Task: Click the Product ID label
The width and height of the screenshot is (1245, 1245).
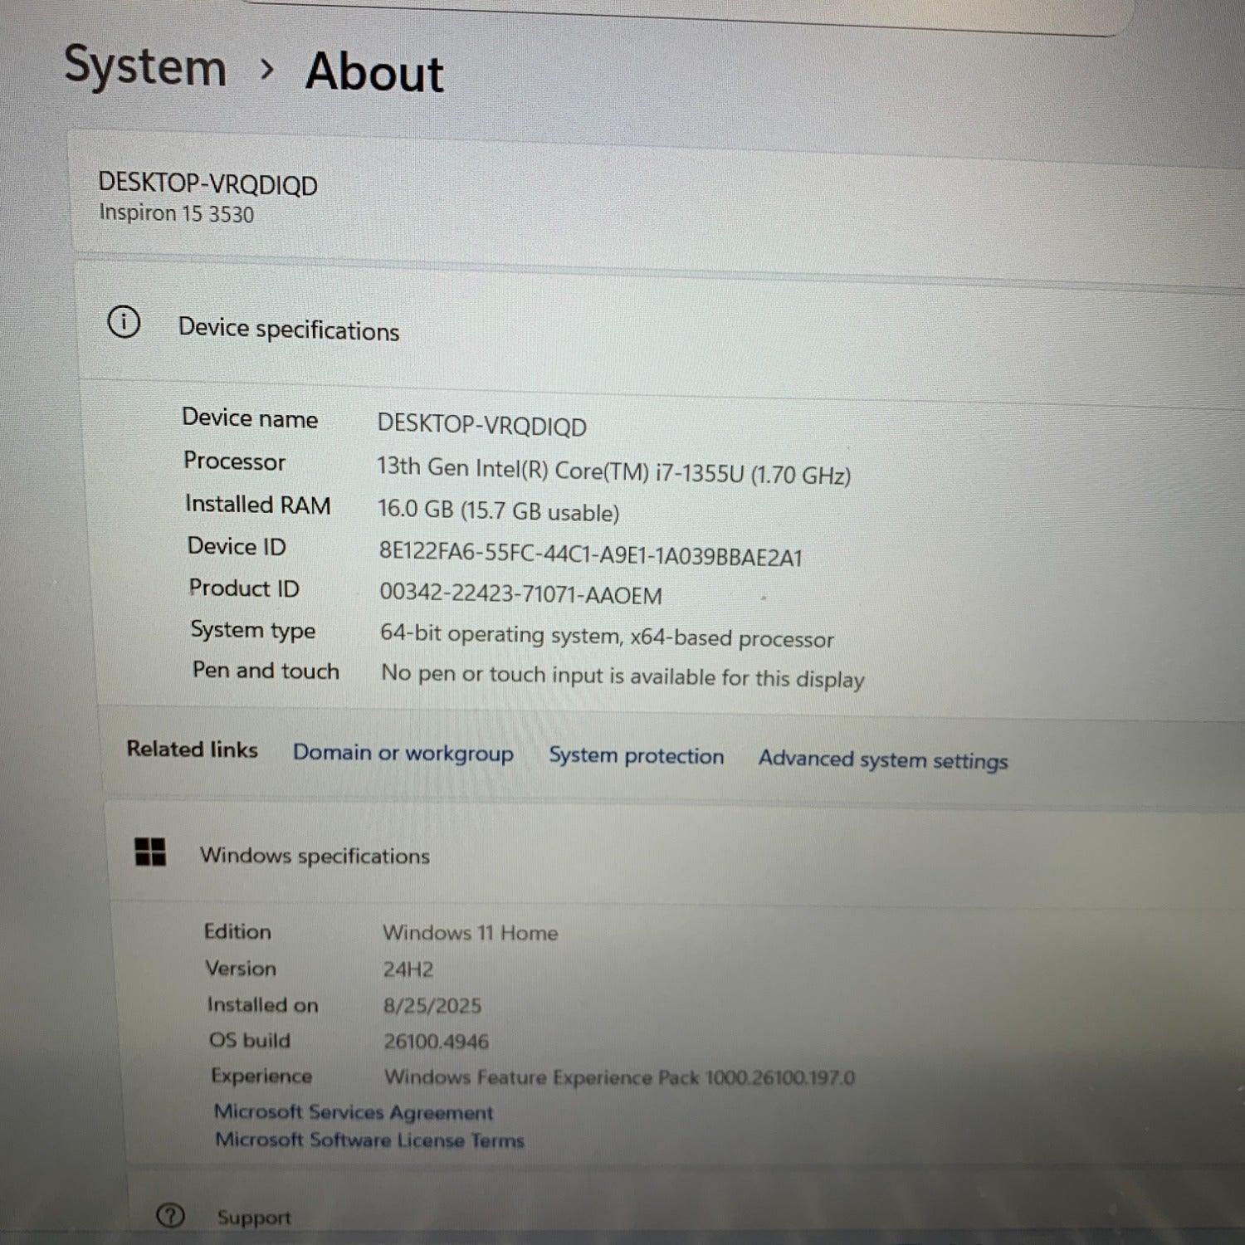Action: [244, 588]
